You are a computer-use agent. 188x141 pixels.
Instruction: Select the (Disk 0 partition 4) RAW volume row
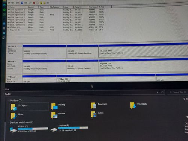tap(56, 15)
